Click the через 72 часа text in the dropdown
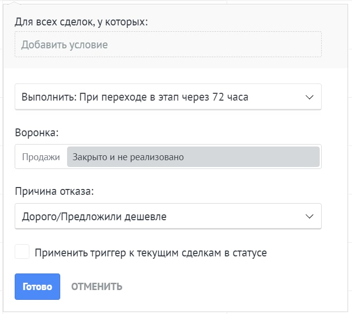Image resolution: width=352 pixels, height=314 pixels. click(215, 97)
